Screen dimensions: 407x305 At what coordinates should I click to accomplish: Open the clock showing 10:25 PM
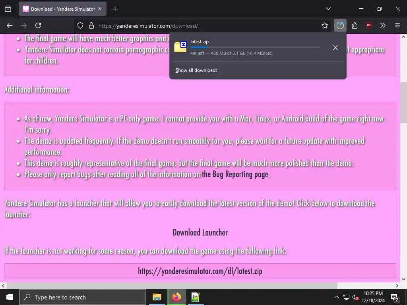tap(373, 297)
